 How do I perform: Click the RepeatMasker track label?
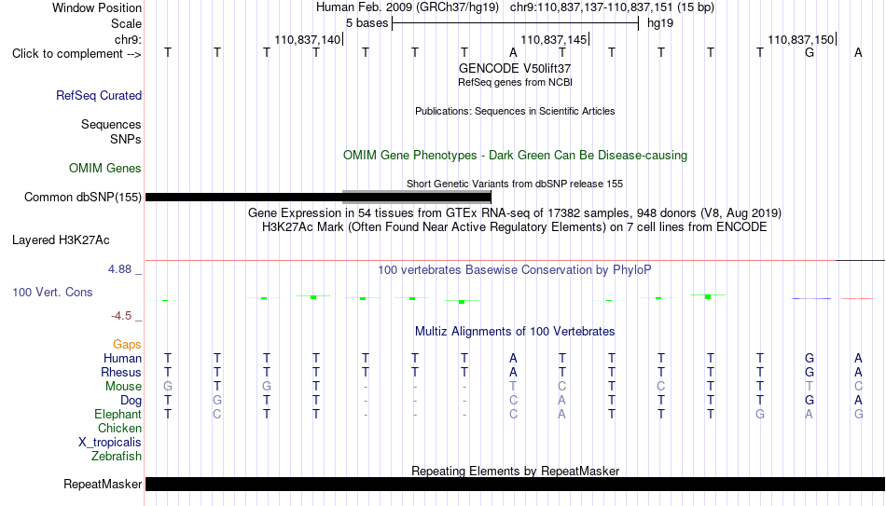click(x=103, y=484)
